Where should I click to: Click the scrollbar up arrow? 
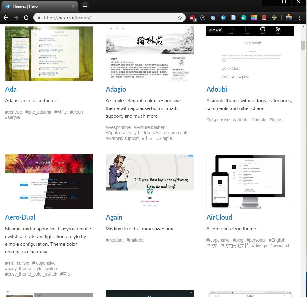pos(303,27)
